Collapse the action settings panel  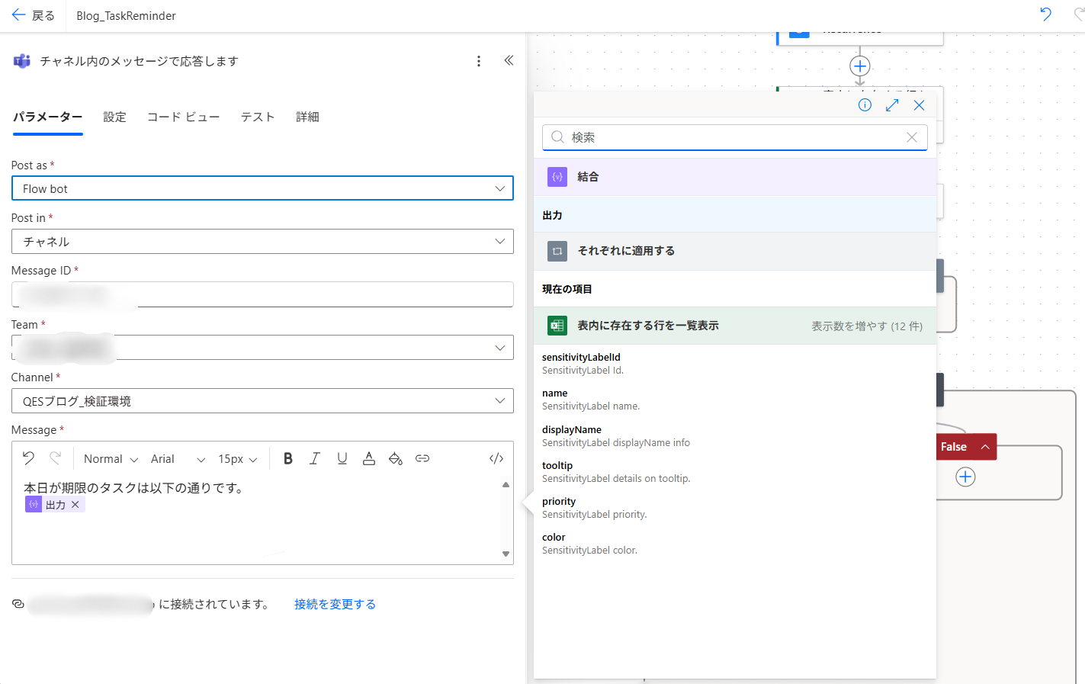point(509,61)
